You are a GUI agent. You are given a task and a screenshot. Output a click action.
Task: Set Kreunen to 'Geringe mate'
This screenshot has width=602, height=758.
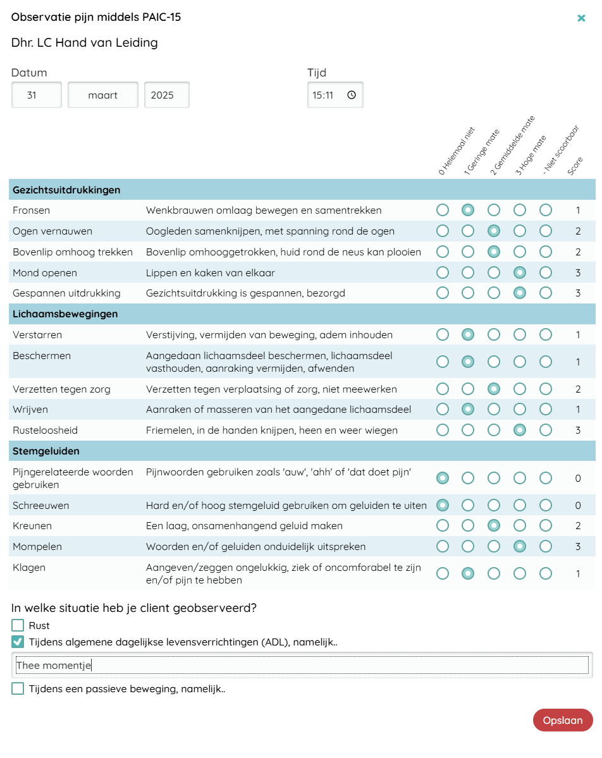(x=468, y=525)
